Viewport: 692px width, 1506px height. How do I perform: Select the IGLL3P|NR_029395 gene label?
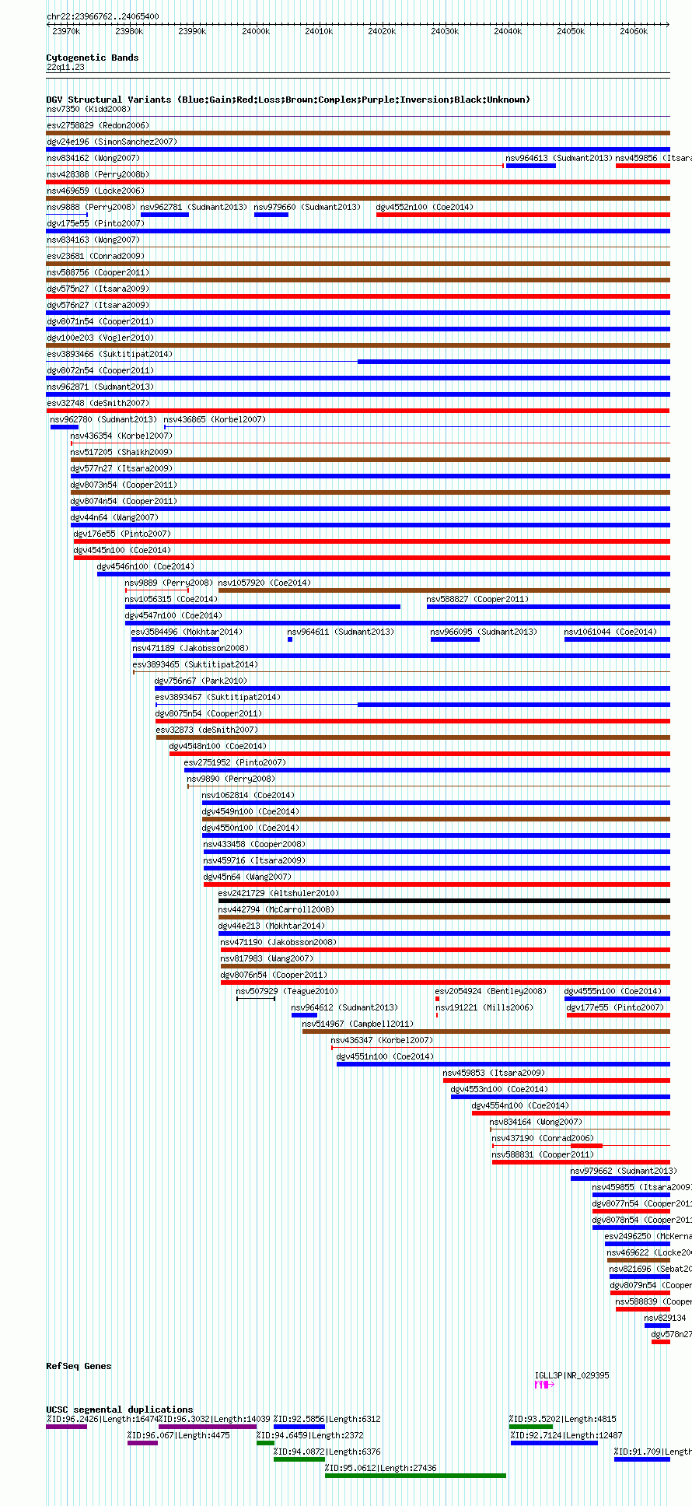(571, 1375)
